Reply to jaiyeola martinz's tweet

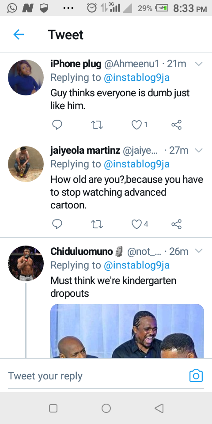point(57,224)
